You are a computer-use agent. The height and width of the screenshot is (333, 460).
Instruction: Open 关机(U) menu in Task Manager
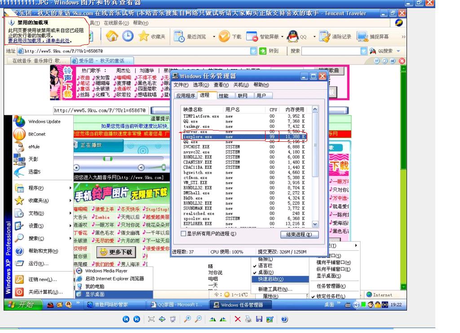pyautogui.click(x=241, y=85)
